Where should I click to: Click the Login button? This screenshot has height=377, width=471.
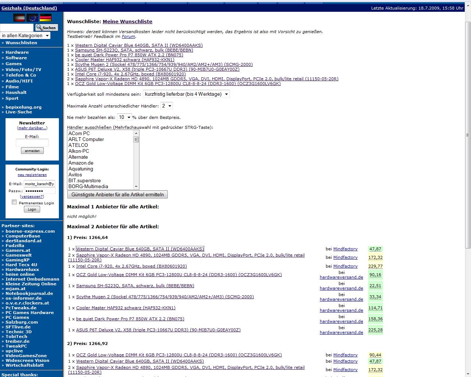tap(32, 209)
